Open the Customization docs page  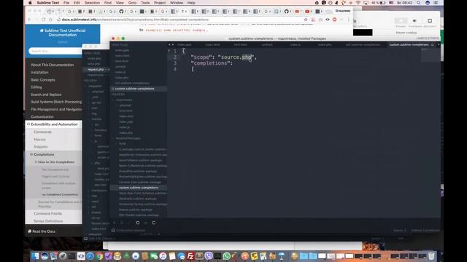(42, 116)
